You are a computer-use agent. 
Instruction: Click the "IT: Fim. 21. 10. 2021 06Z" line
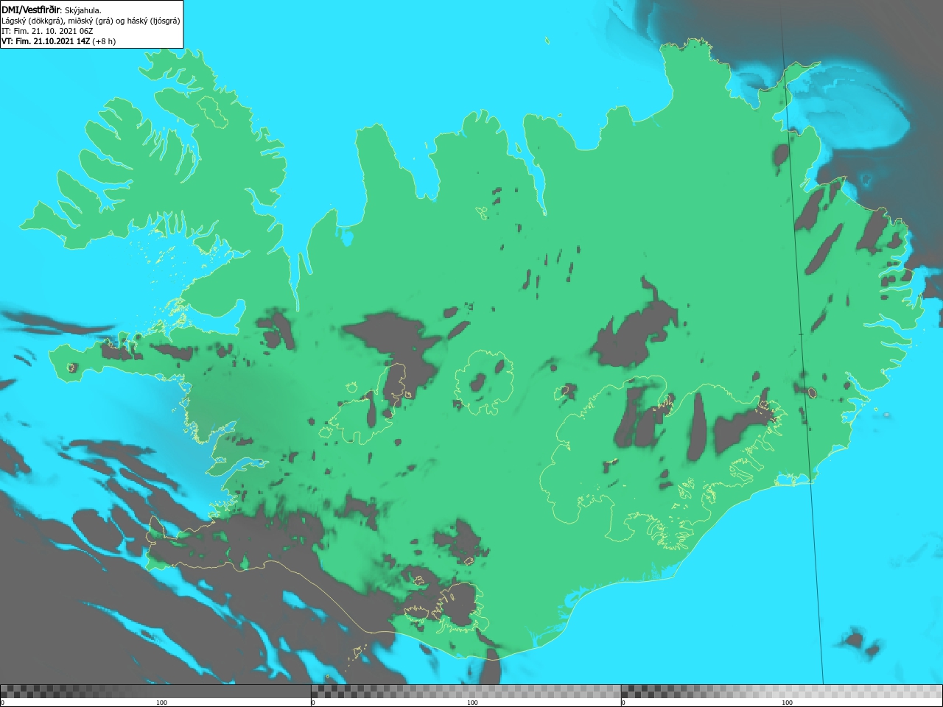(x=47, y=31)
